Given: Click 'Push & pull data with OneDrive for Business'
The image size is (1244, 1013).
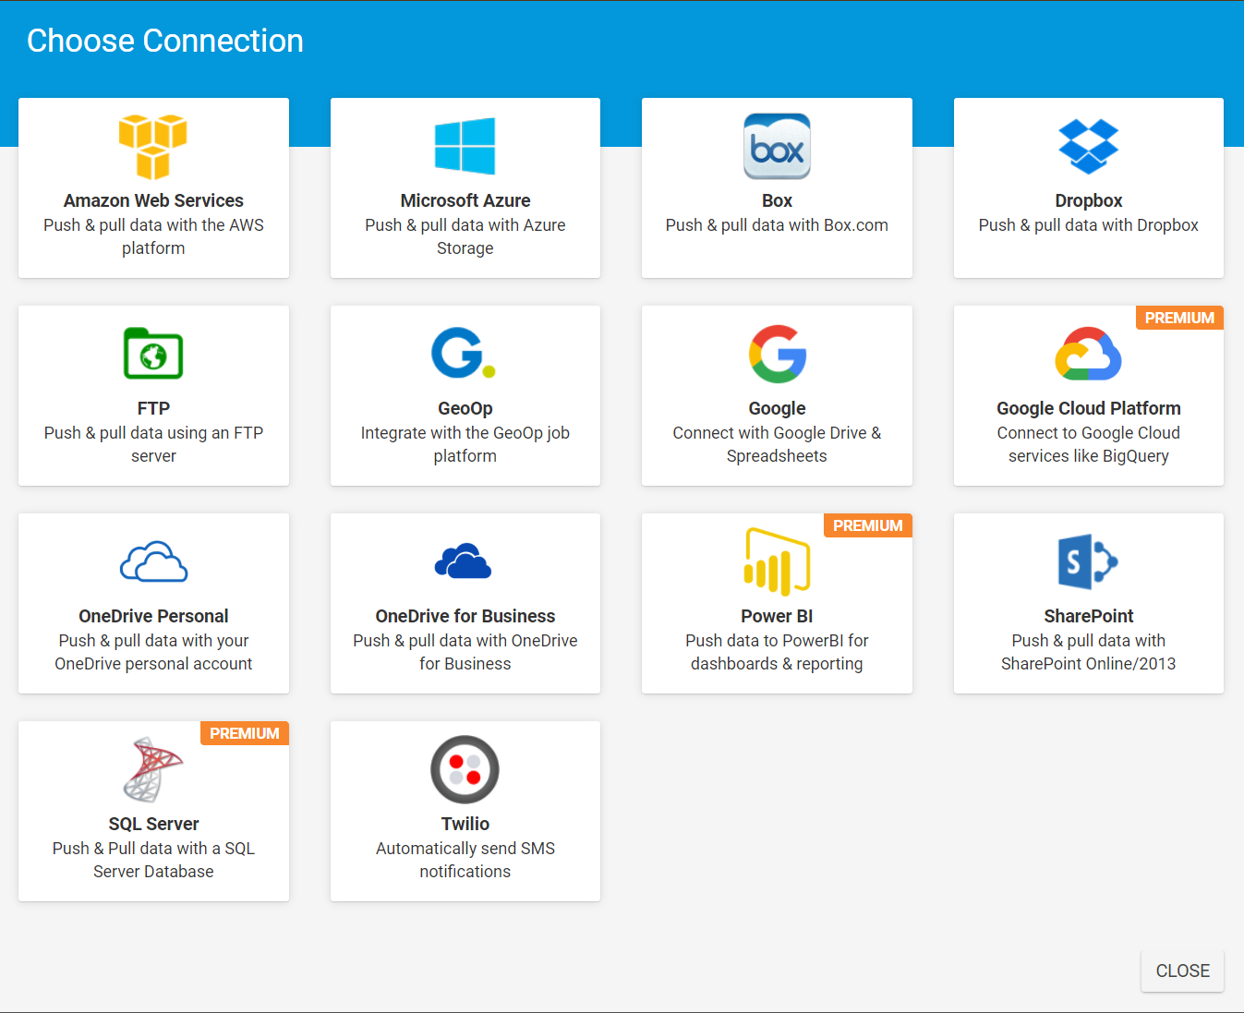Looking at the screenshot, I should (465, 652).
